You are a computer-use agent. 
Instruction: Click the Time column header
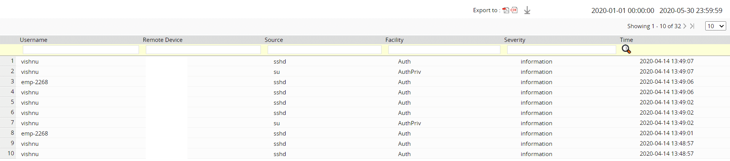626,40
